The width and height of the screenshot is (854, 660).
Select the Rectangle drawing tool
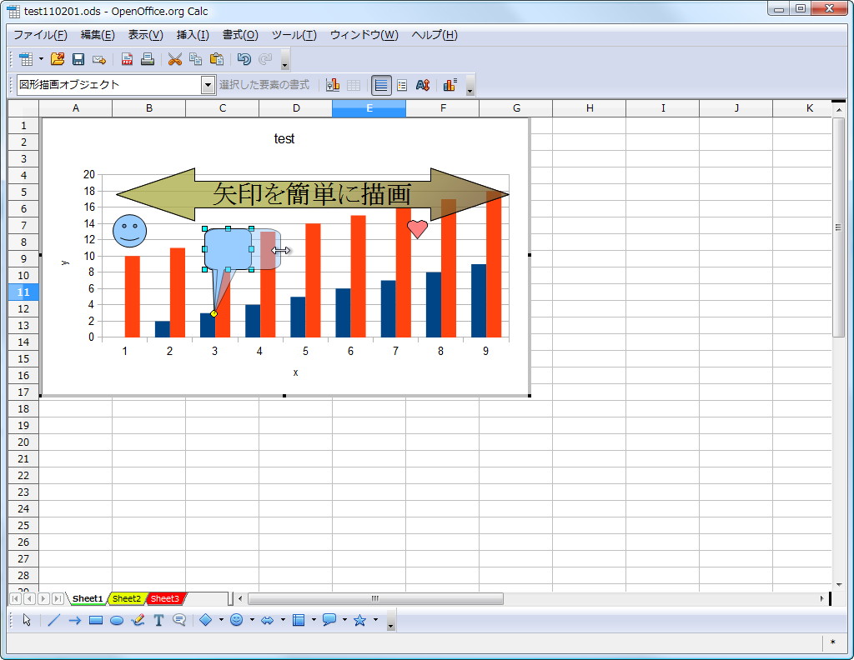(96, 620)
